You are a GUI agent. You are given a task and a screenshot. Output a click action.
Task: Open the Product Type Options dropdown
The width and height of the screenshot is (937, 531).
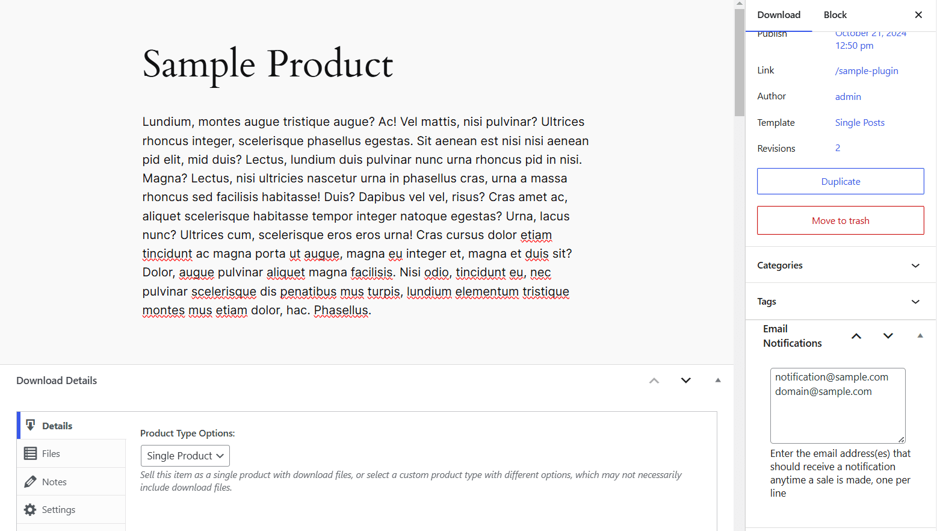point(185,456)
